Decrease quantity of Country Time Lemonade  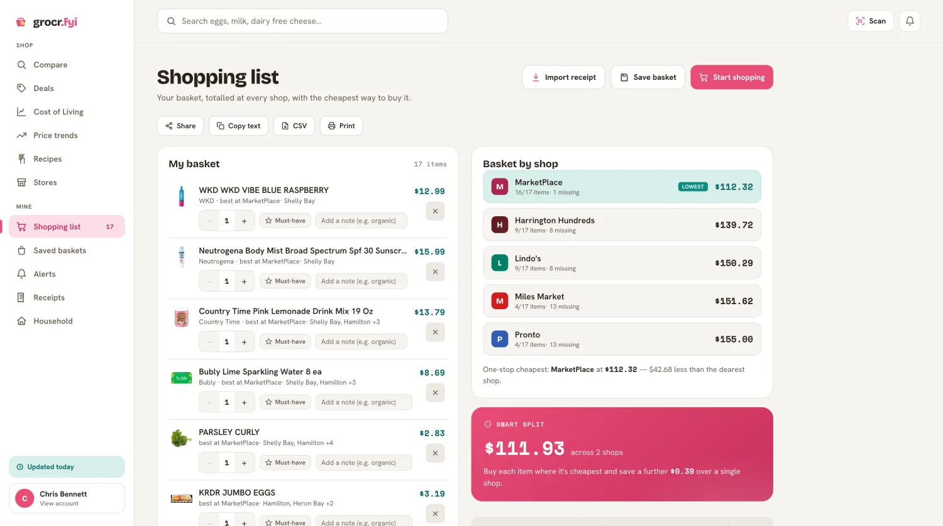(209, 342)
